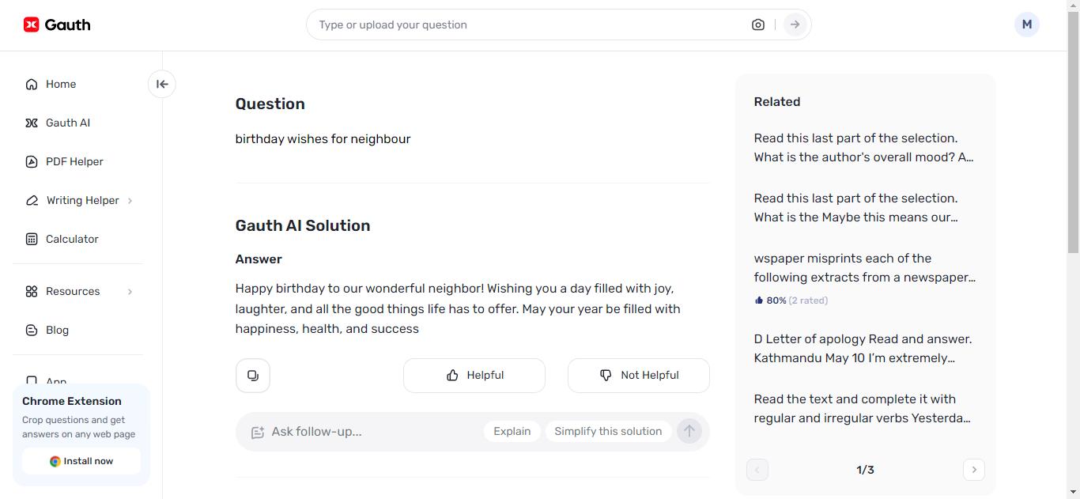Collapse the left sidebar panel

[x=162, y=84]
